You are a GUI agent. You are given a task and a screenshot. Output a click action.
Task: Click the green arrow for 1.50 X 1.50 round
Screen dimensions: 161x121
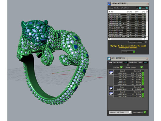(x=143, y=96)
